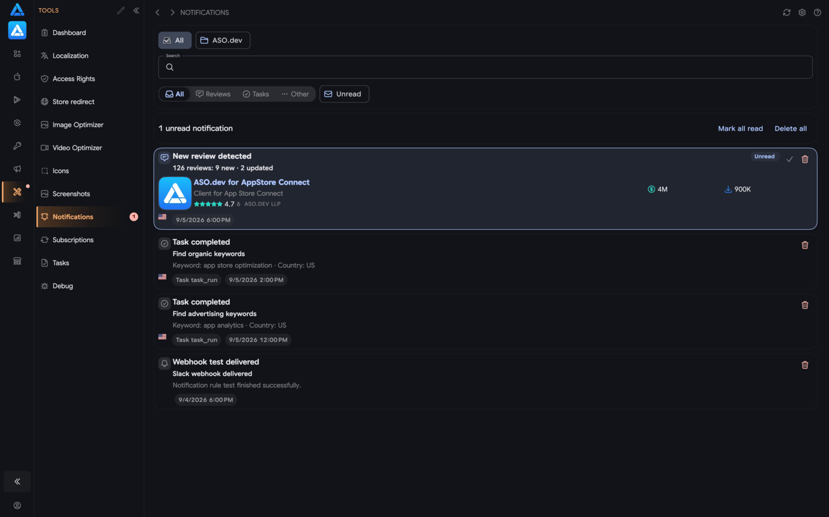The image size is (829, 517).
Task: Click the 900K downloads indicator
Action: tap(737, 189)
